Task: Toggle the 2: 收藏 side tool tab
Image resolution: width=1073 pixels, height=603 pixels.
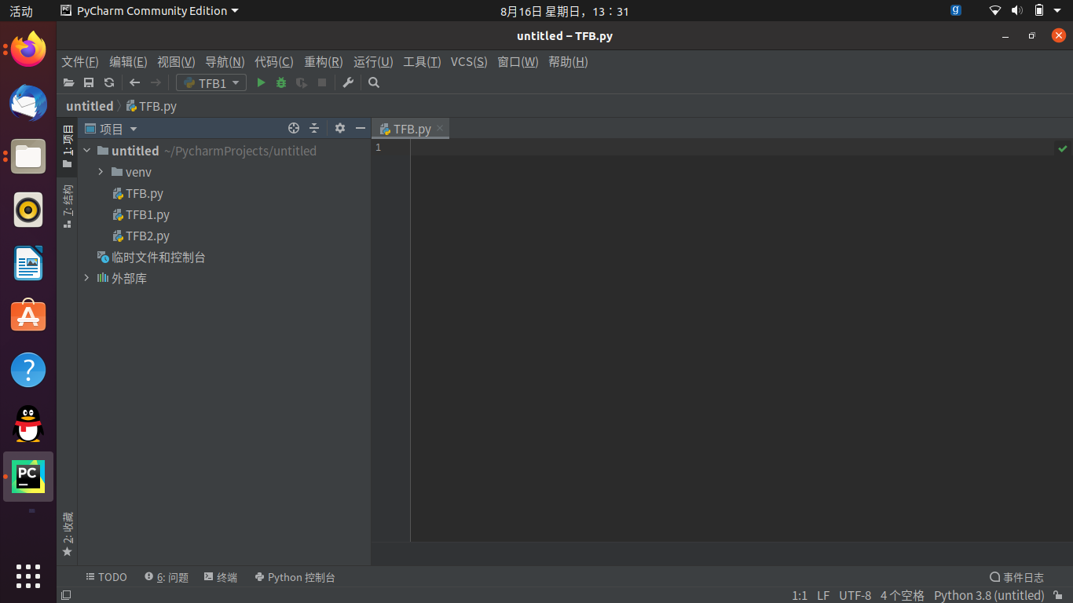Action: [68, 534]
